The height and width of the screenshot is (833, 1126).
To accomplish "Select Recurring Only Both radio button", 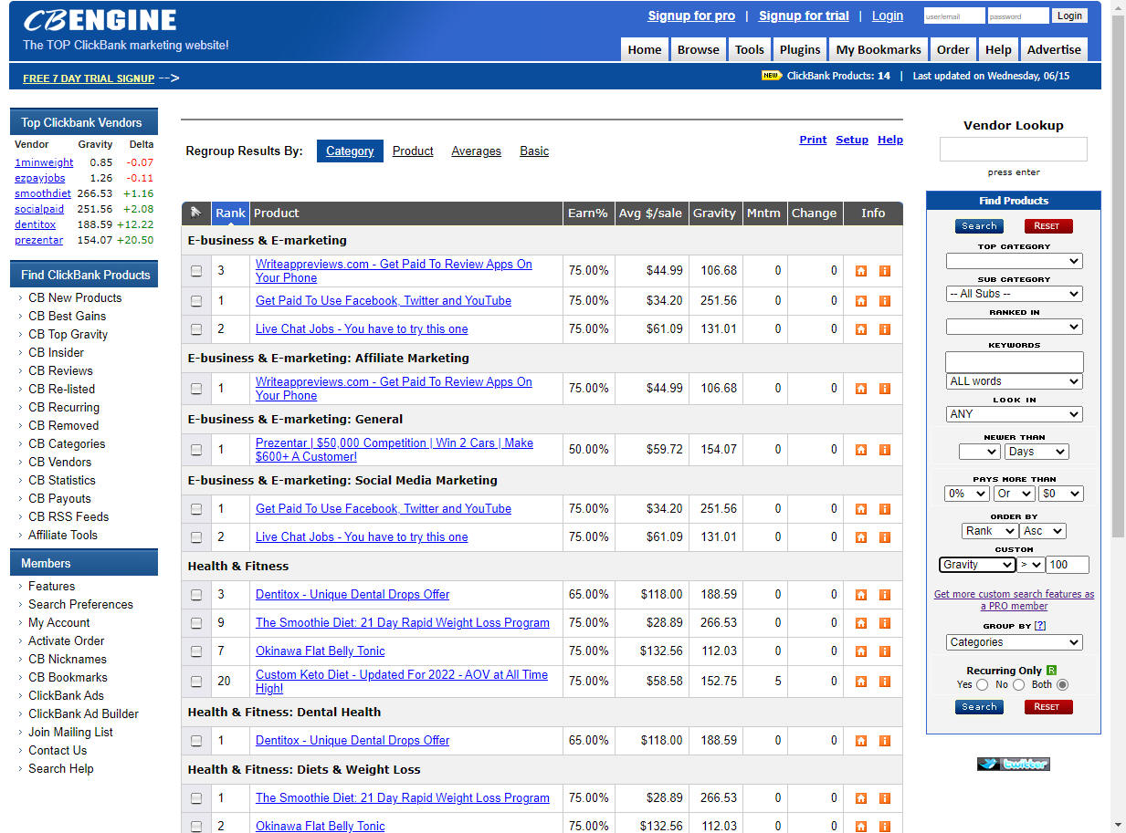I will pyautogui.click(x=1062, y=684).
